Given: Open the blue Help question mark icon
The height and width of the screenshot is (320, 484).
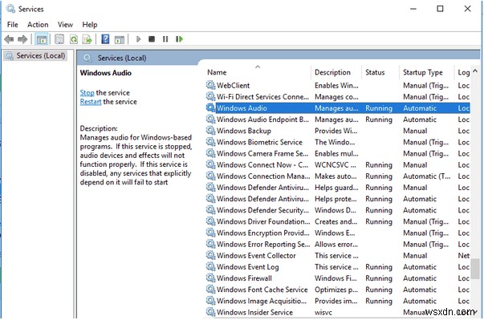Looking at the screenshot, I should 105,38.
